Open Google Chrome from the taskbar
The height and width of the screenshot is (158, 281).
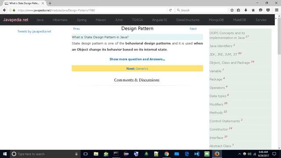point(166,154)
